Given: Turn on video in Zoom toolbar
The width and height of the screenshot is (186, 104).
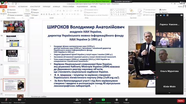Looking at the screenshot, I should tap(20, 100).
